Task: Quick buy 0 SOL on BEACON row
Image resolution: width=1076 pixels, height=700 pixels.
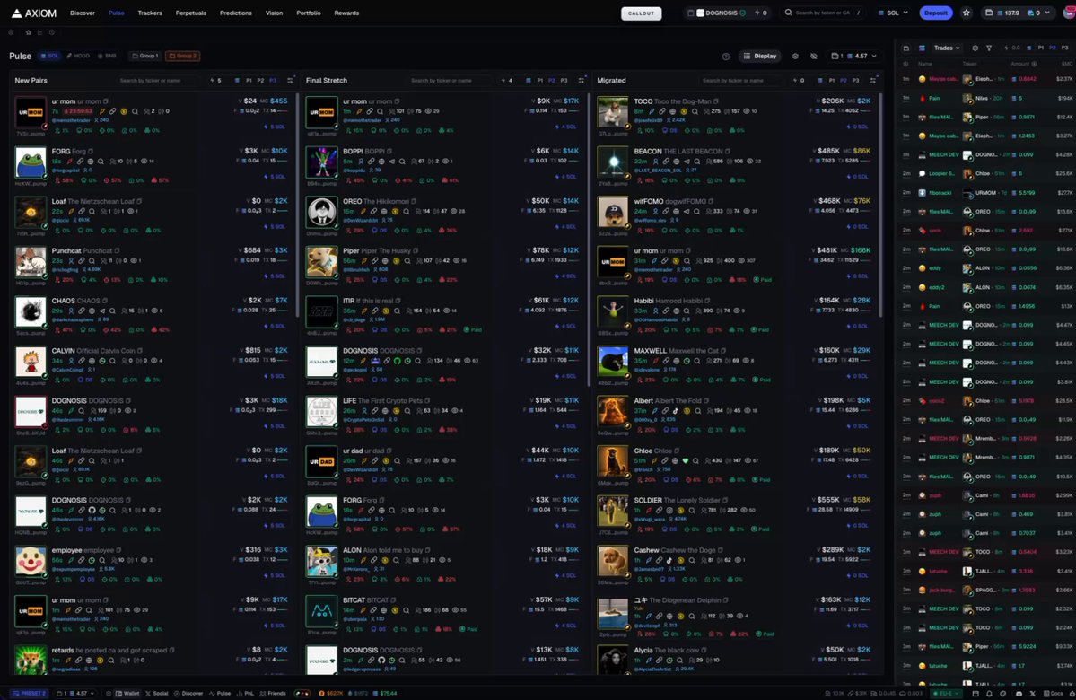Action: (x=859, y=177)
